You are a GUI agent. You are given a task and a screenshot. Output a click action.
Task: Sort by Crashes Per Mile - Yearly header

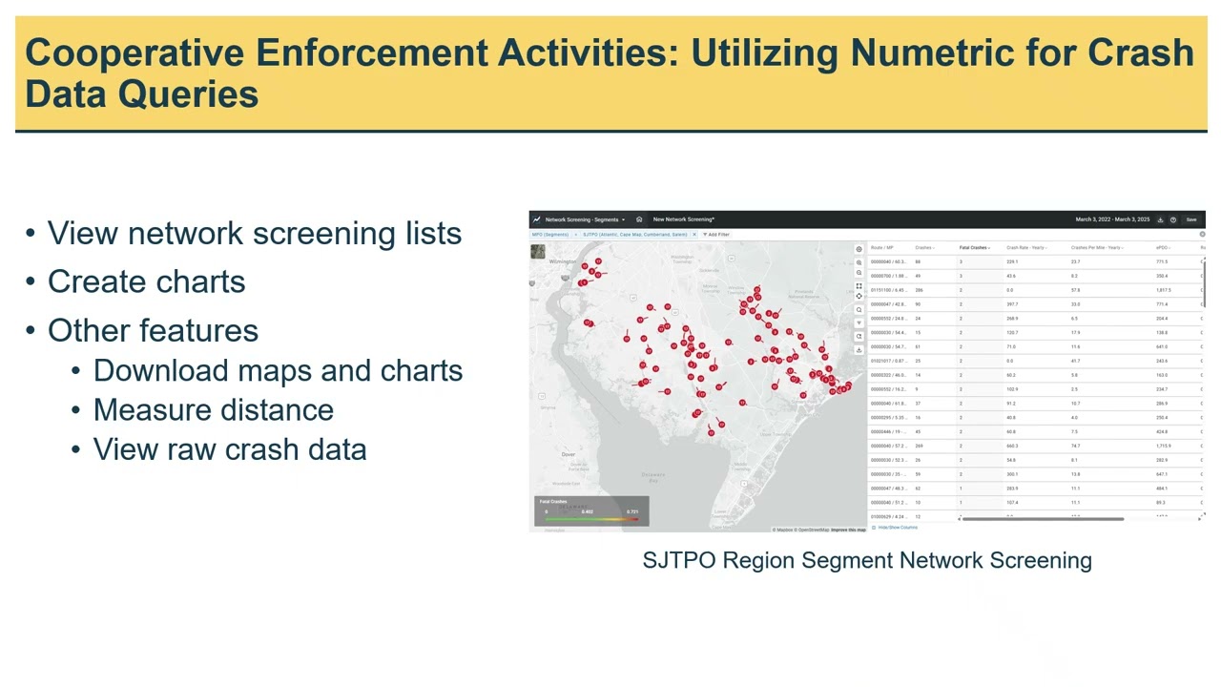pyautogui.click(x=1097, y=248)
